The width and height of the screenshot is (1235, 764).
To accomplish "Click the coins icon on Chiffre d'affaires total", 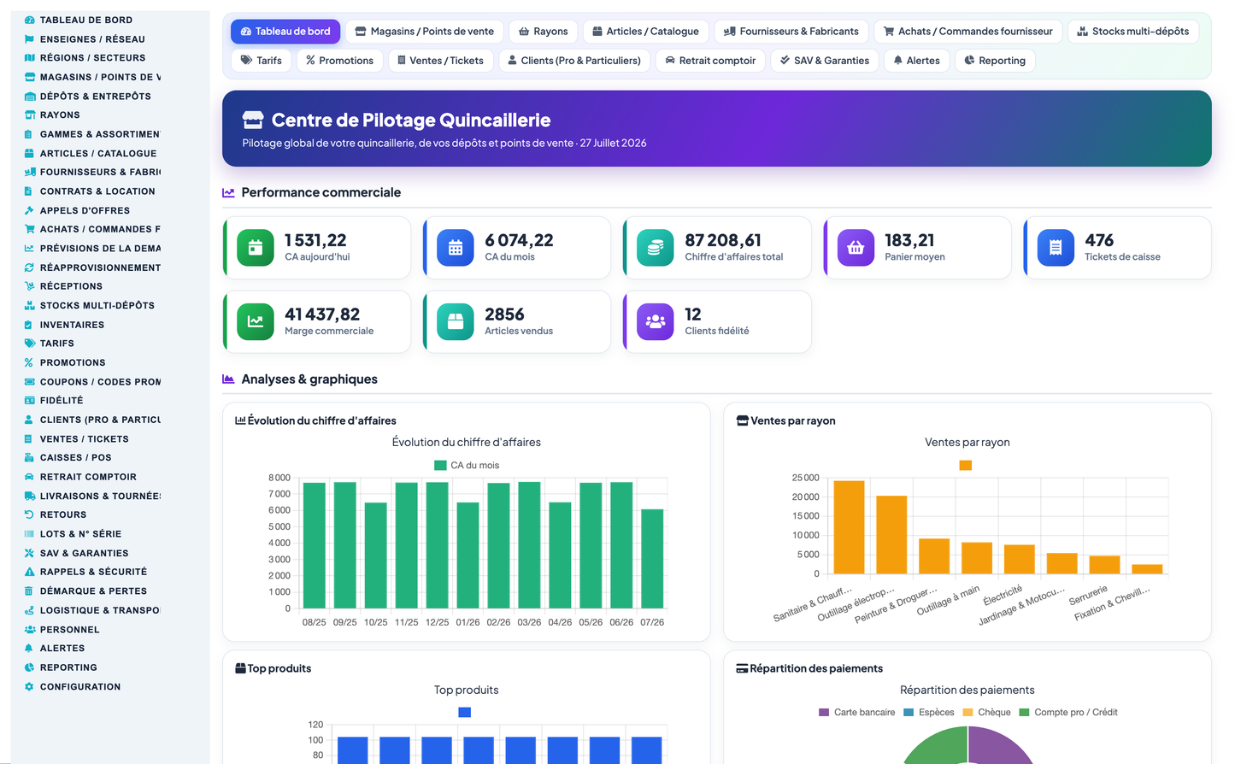I will [656, 248].
